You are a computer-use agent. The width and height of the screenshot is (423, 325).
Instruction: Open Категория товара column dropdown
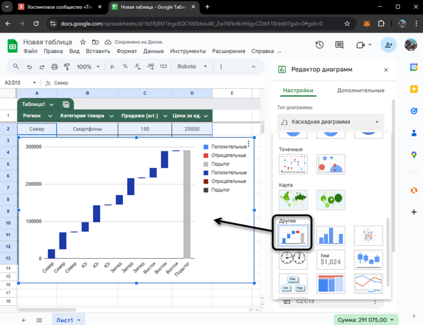click(111, 116)
